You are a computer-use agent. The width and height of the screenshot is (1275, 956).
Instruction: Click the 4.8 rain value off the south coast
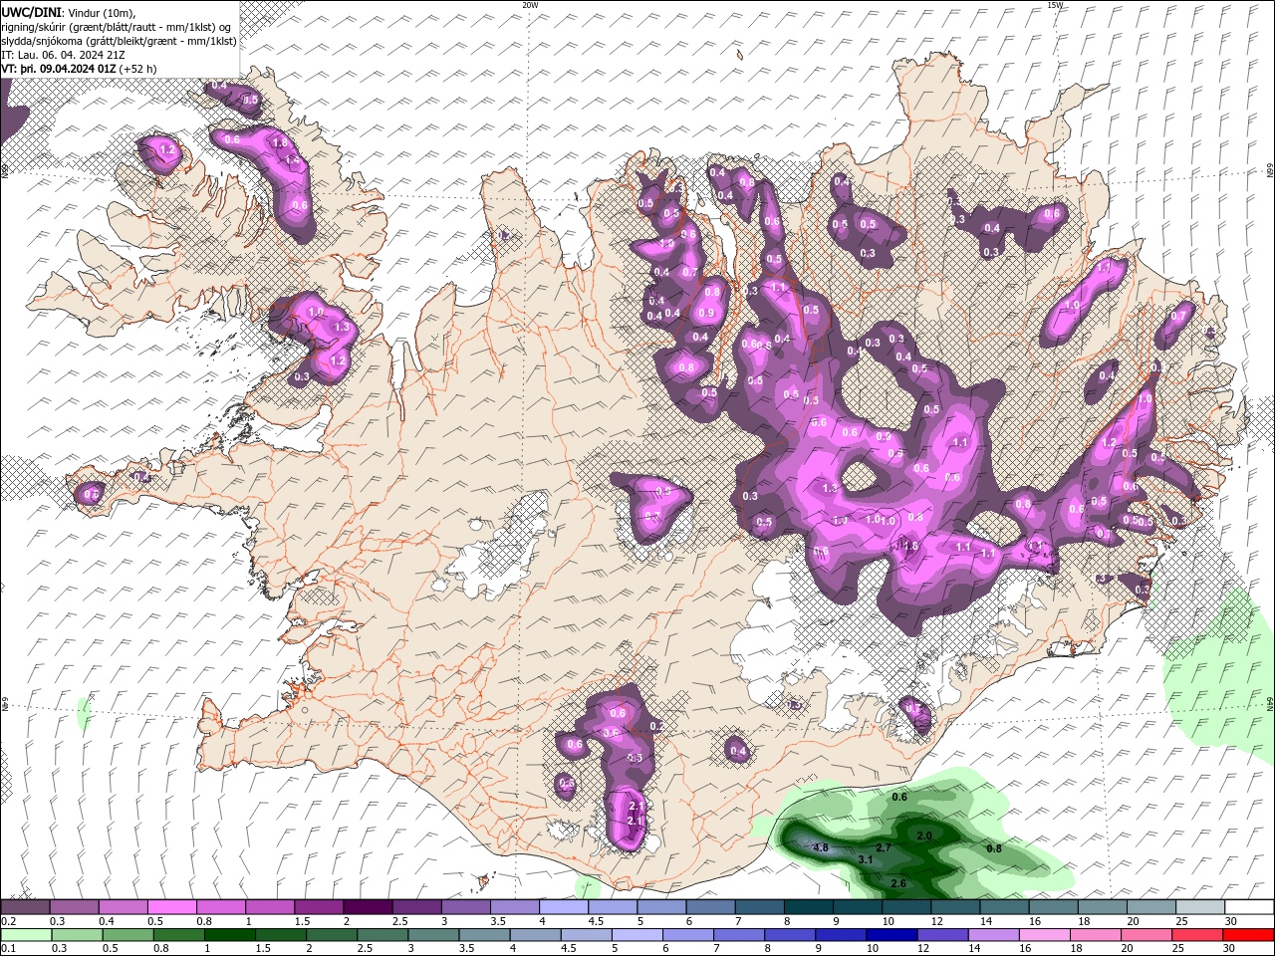click(x=822, y=847)
